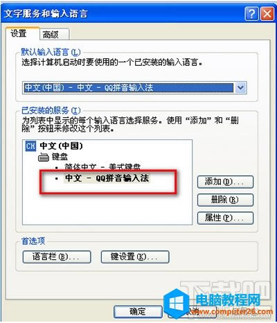277x323 pixels.
Task: Click the 添加(D)... button
Action: [225, 182]
